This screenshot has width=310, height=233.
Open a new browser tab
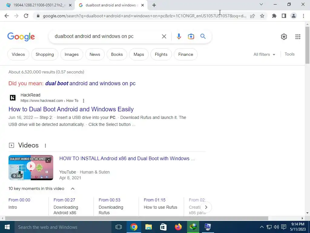tap(154, 5)
